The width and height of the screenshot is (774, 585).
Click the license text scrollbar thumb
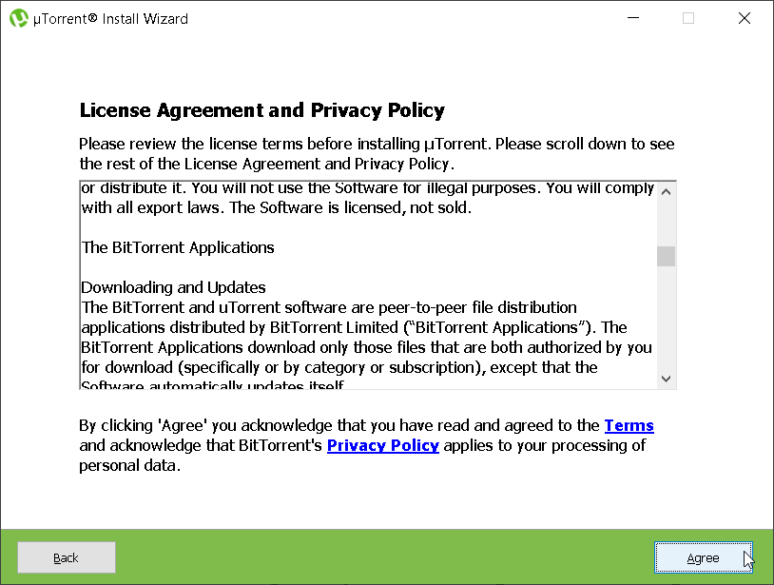pos(666,256)
